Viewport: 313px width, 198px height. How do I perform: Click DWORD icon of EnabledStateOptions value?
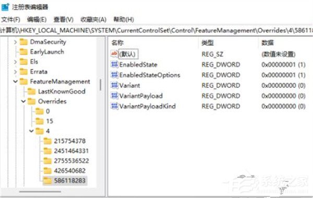(x=114, y=75)
